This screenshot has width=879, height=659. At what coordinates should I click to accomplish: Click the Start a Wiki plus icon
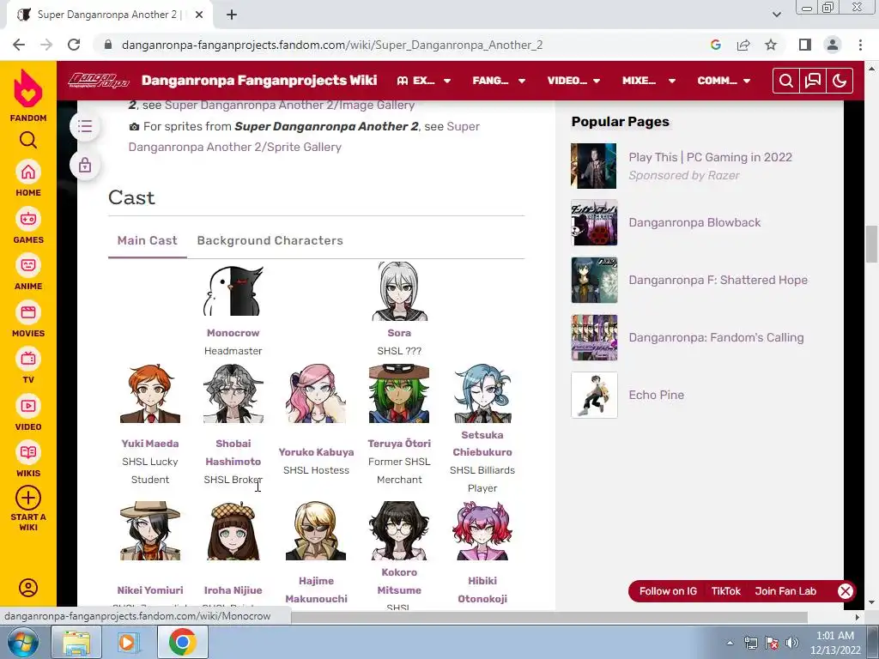(x=28, y=498)
